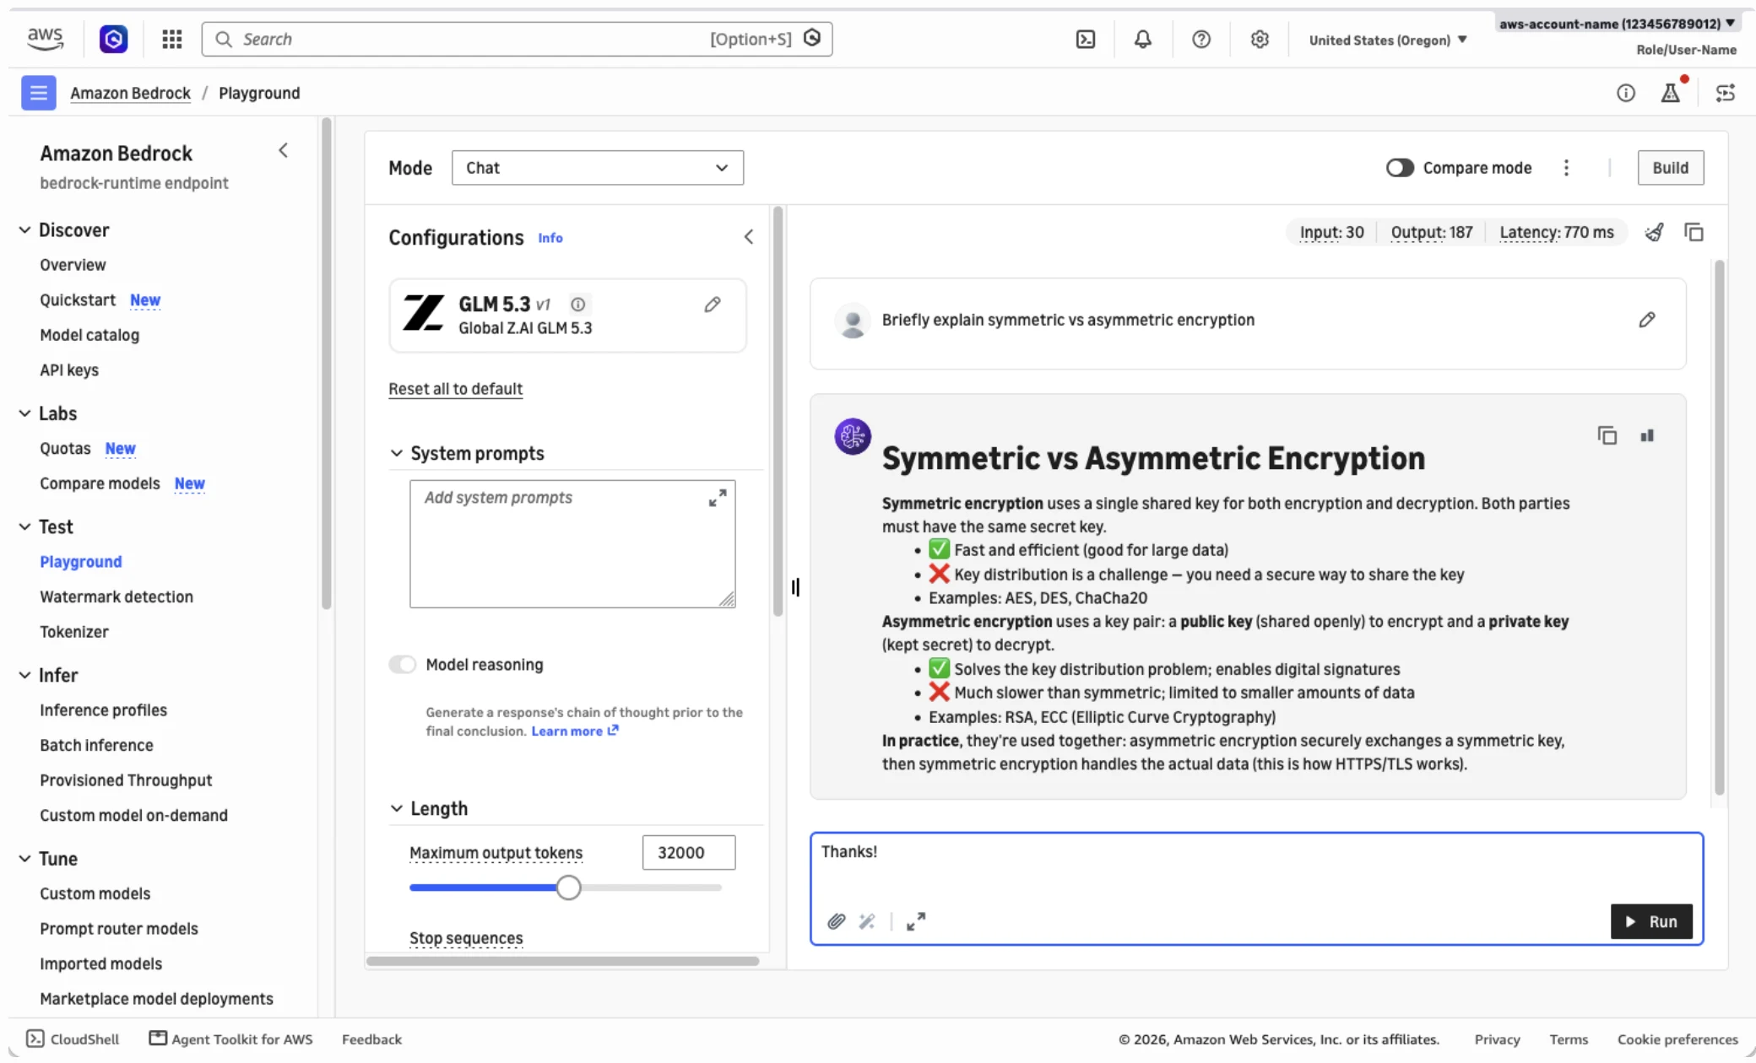Collapse the Configurations panel chevron
This screenshot has width=1756, height=1063.
tap(749, 237)
